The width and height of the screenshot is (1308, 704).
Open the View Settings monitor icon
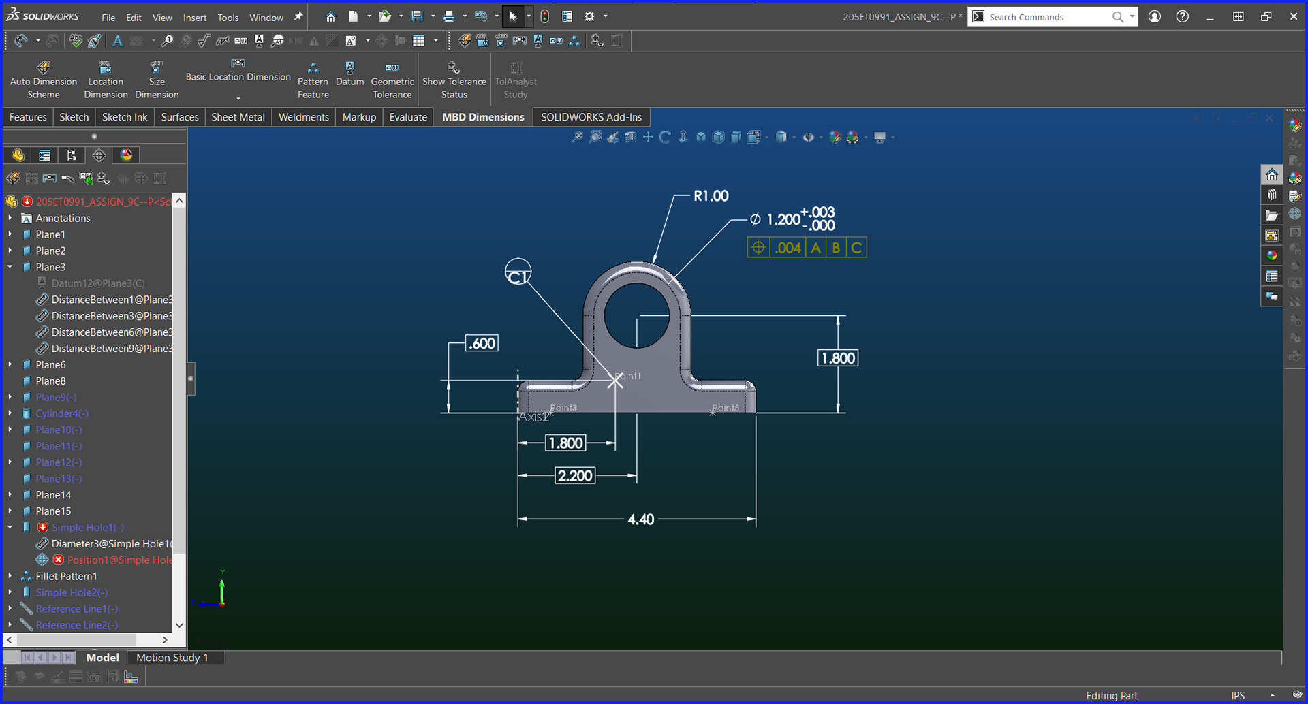[880, 137]
